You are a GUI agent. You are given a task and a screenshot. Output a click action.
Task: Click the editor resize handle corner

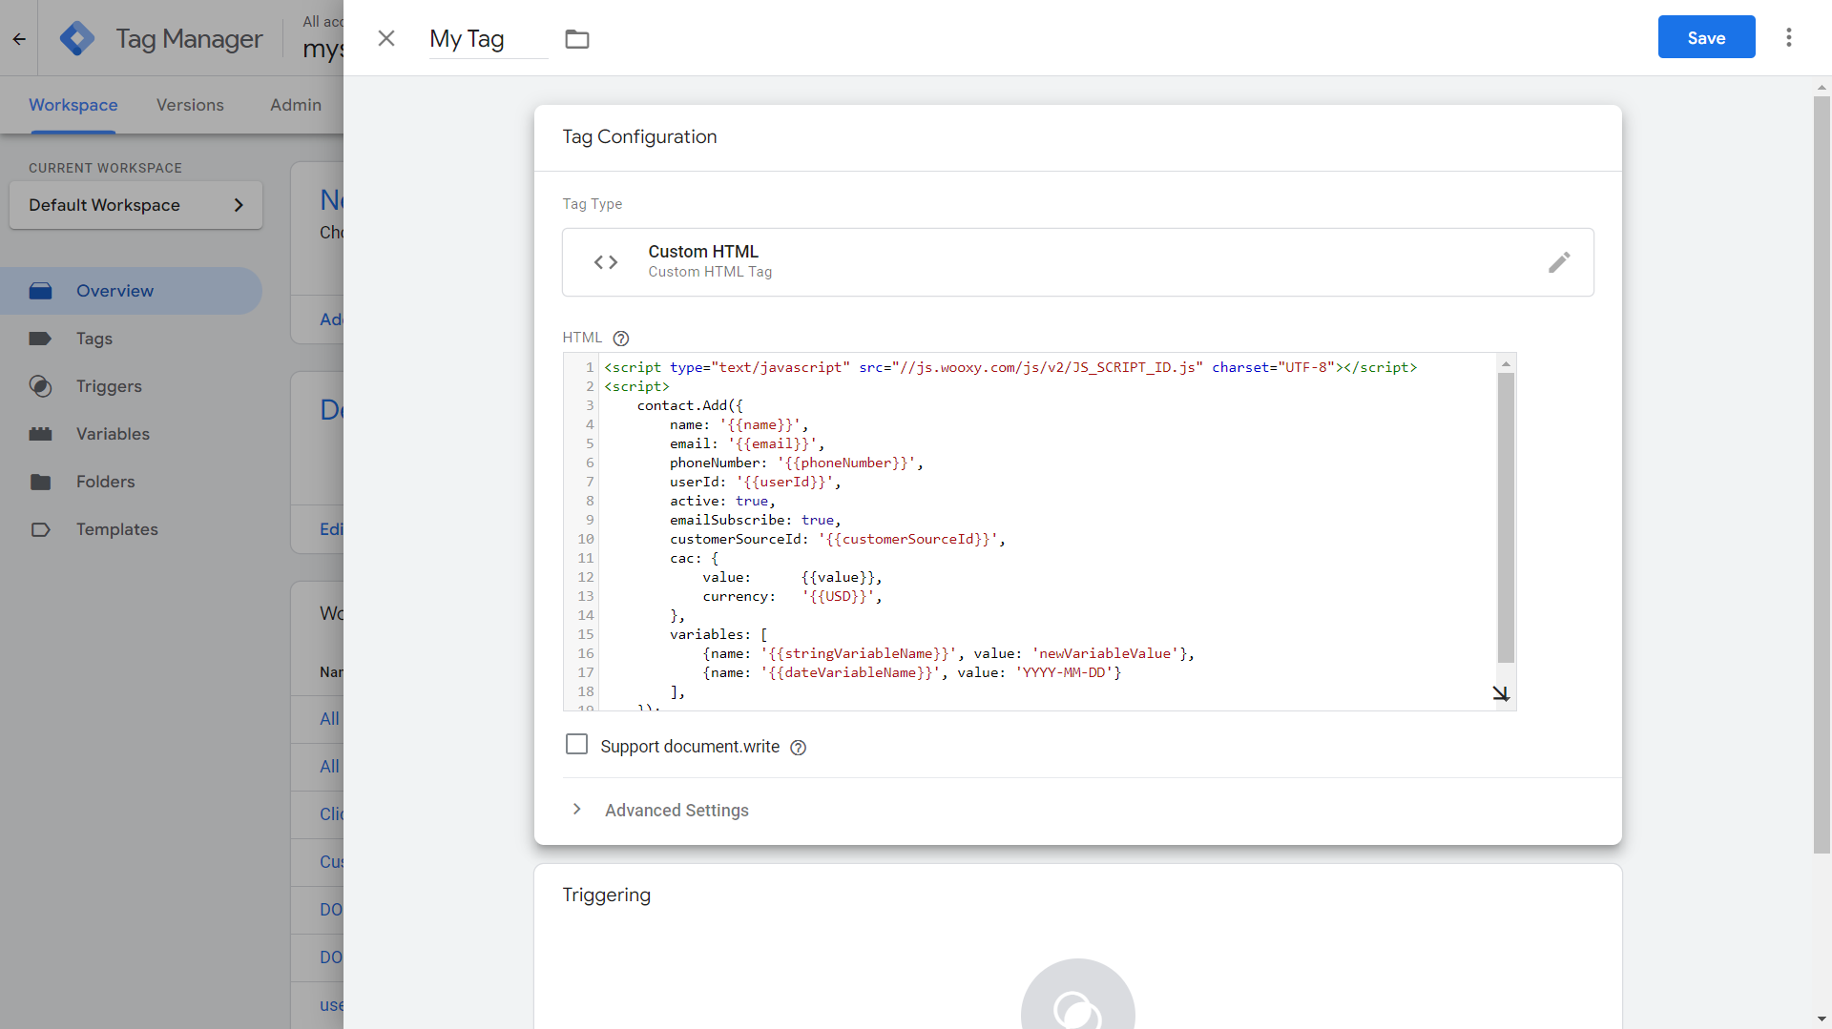click(x=1501, y=694)
